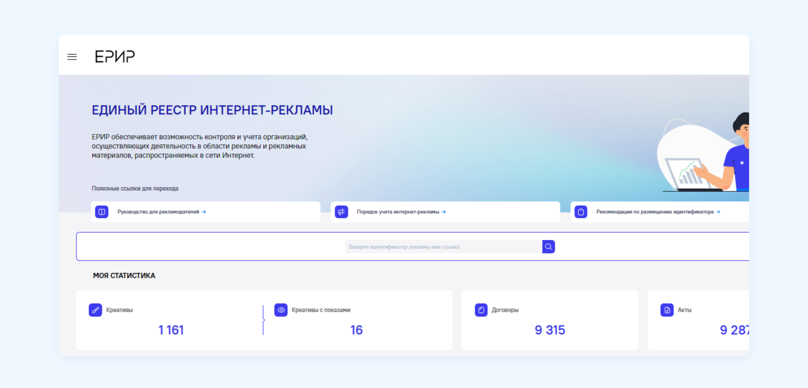
Task: Click the ad identifier search field
Action: 443,247
